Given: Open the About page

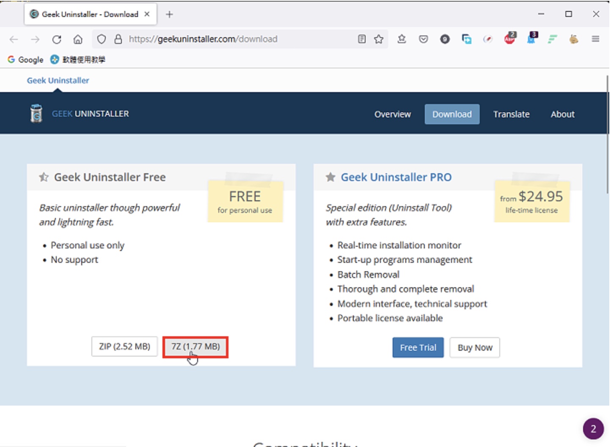Looking at the screenshot, I should (x=562, y=114).
